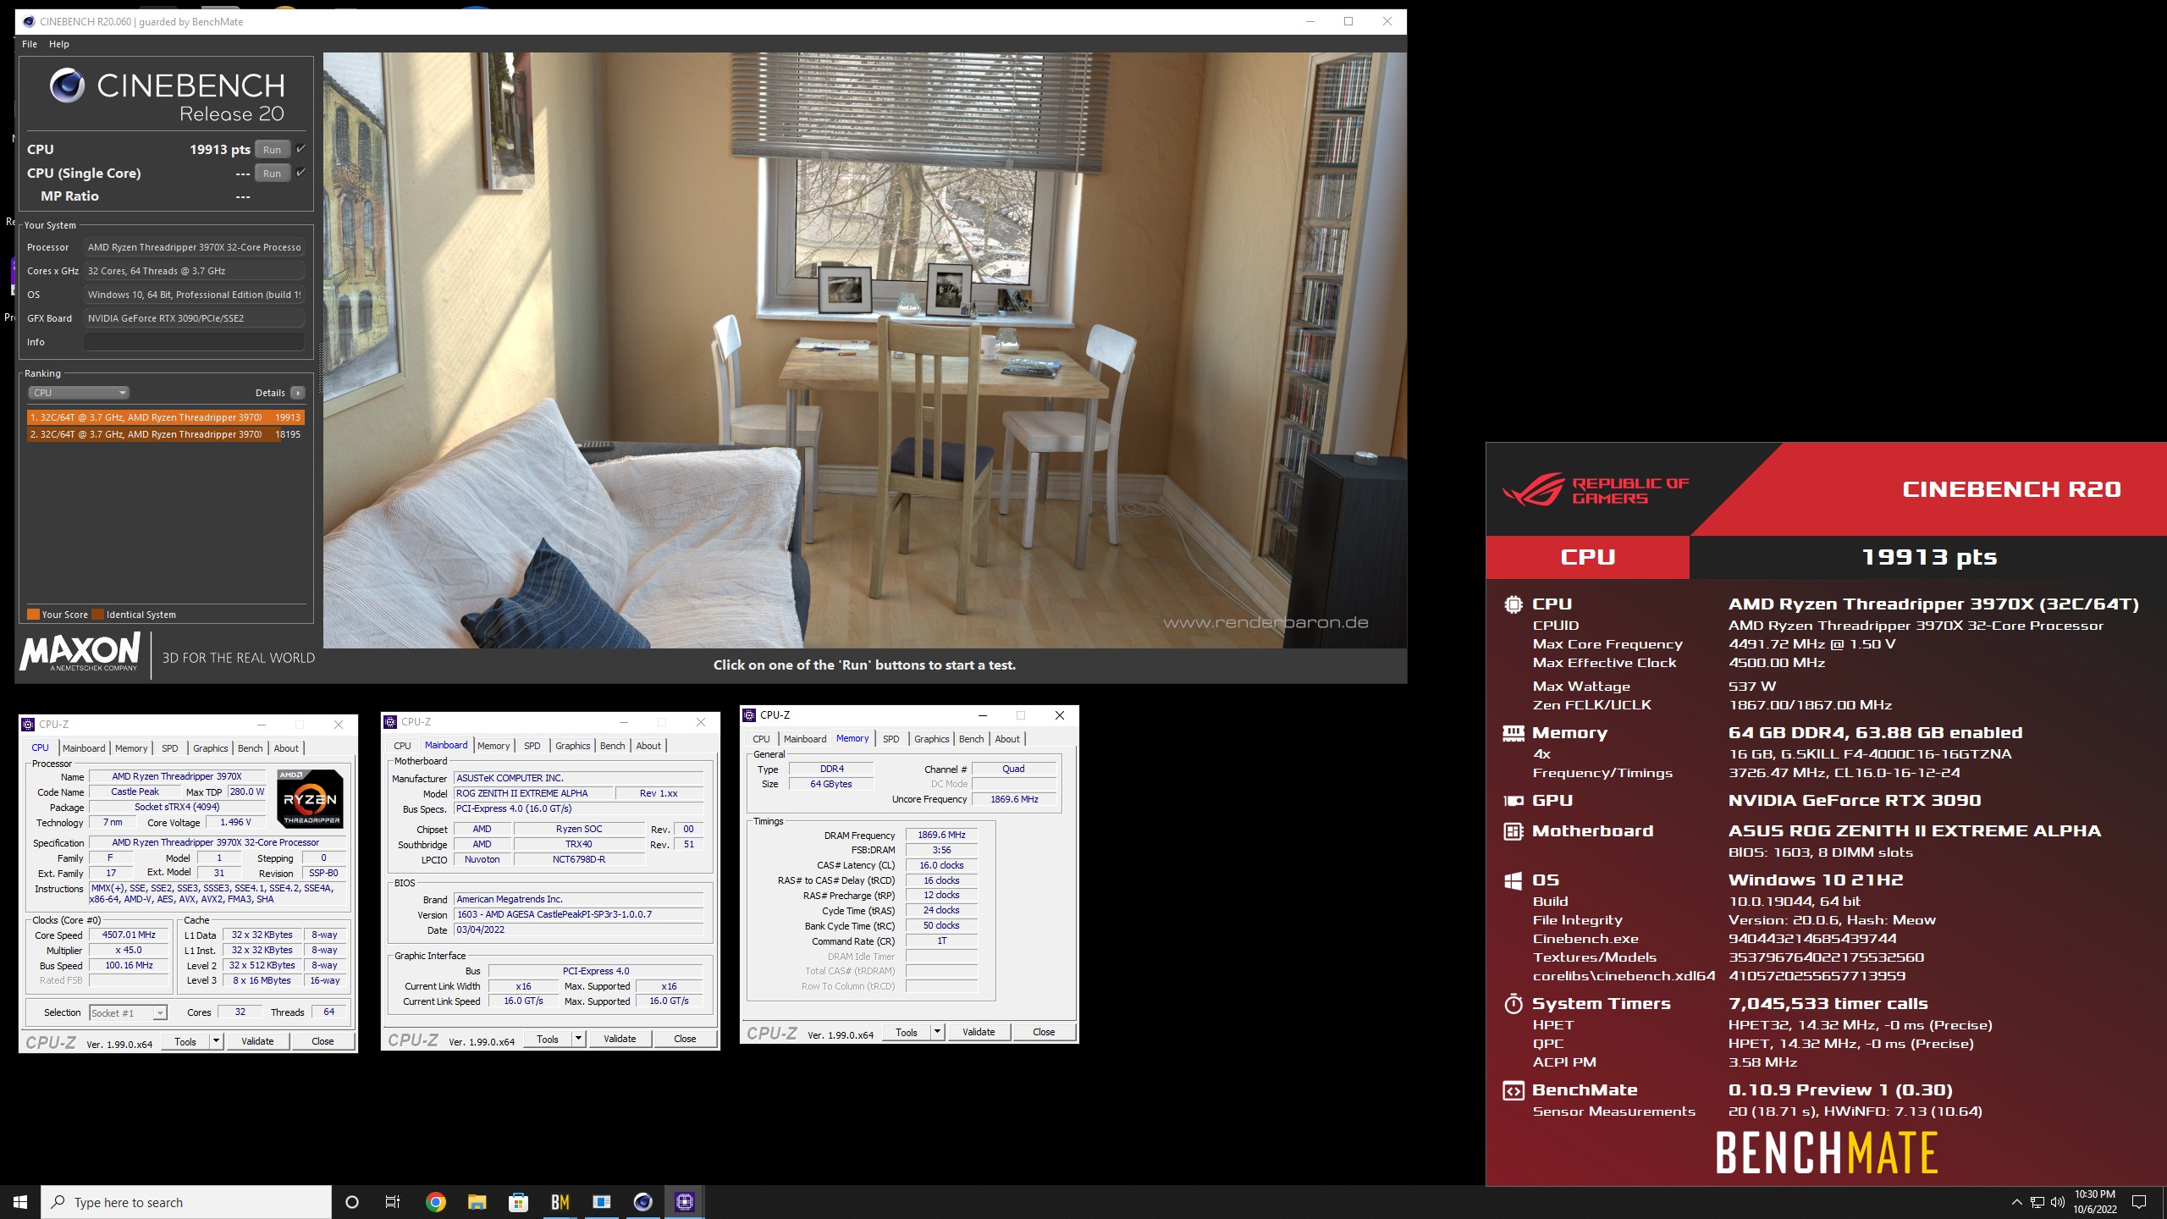Open About tab in first CPU-Z window
The width and height of the screenshot is (2167, 1219).
click(286, 748)
